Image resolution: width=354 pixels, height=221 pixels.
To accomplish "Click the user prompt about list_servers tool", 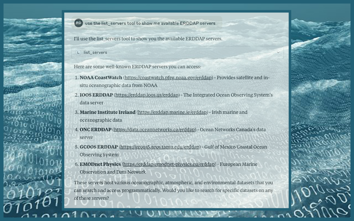I will [150, 23].
